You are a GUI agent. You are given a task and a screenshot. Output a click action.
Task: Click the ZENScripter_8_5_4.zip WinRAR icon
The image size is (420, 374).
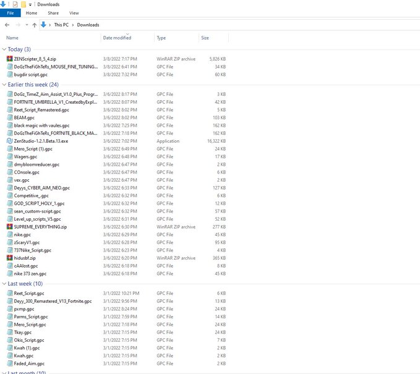[x=10, y=59]
